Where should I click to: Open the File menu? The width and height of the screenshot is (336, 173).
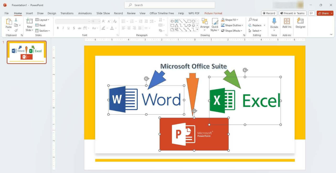(x=7, y=13)
